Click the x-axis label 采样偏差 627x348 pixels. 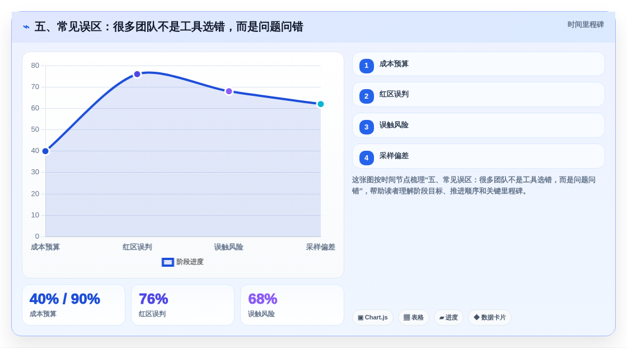coord(321,247)
